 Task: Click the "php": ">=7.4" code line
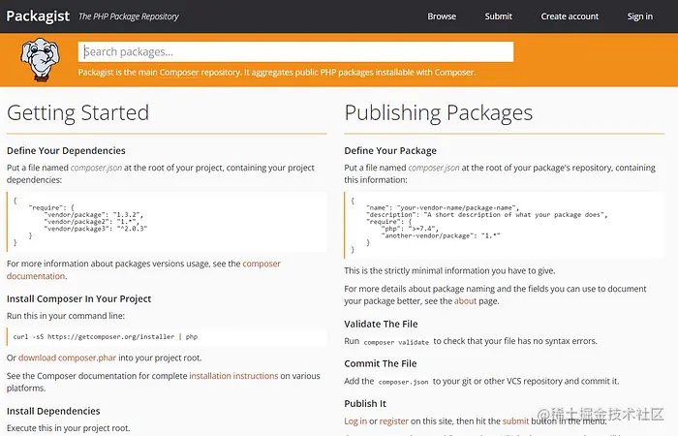click(410, 229)
